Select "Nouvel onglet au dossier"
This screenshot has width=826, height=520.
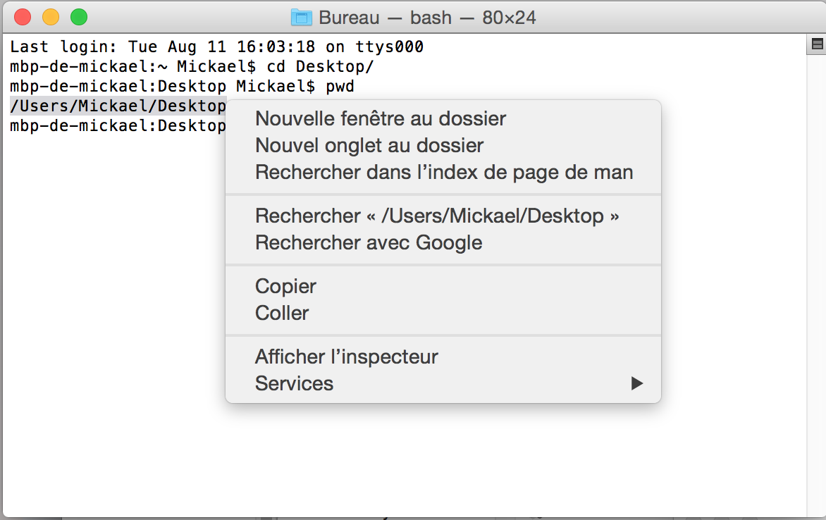pos(369,145)
